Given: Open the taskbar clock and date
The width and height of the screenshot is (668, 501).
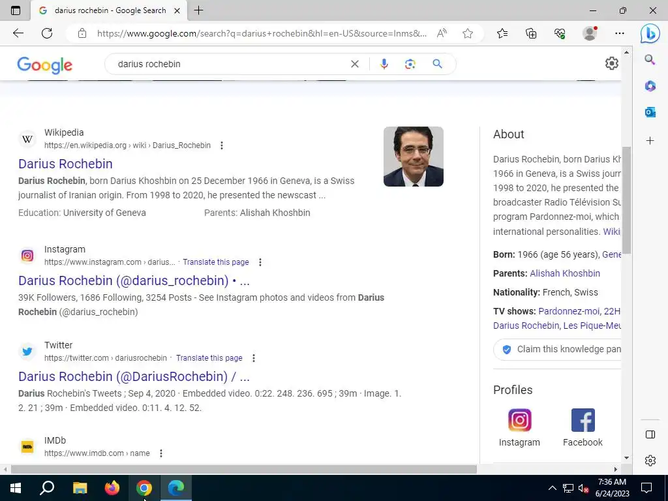Looking at the screenshot, I should [612, 488].
